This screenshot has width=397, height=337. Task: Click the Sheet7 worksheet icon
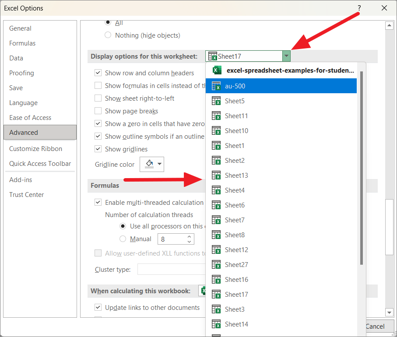216,220
